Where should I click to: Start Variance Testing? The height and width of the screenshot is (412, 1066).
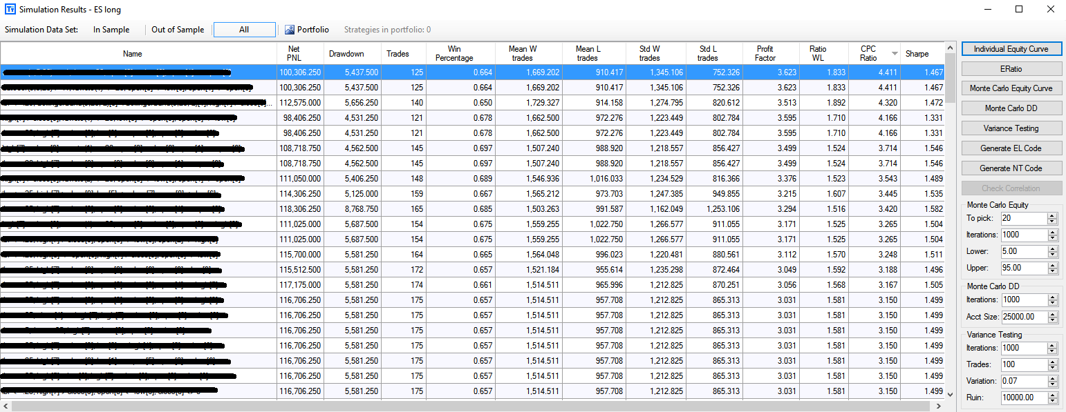coord(1011,128)
